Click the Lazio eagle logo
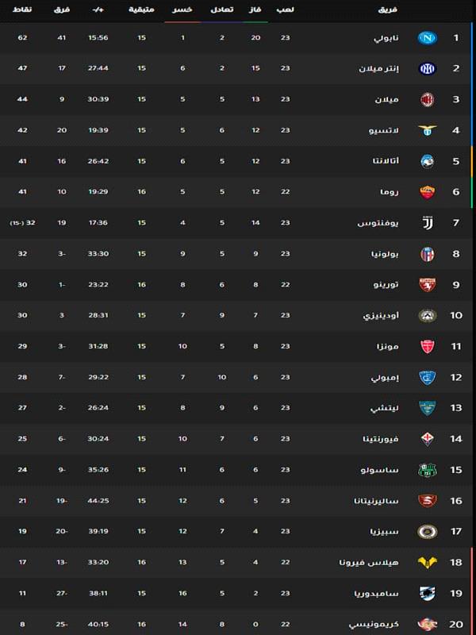The width and height of the screenshot is (476, 635). click(428, 130)
